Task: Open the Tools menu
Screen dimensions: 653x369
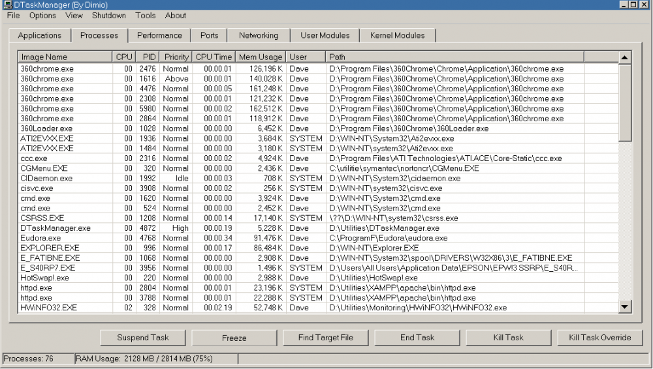Action: click(x=146, y=15)
